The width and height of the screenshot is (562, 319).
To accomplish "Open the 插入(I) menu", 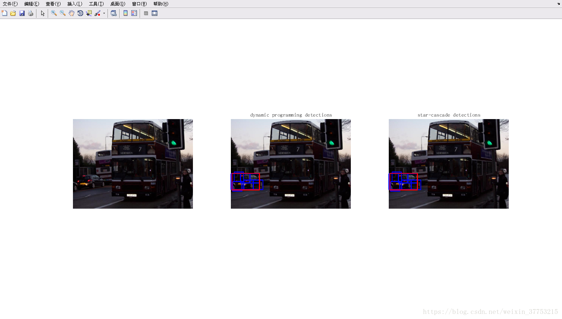I will click(75, 4).
